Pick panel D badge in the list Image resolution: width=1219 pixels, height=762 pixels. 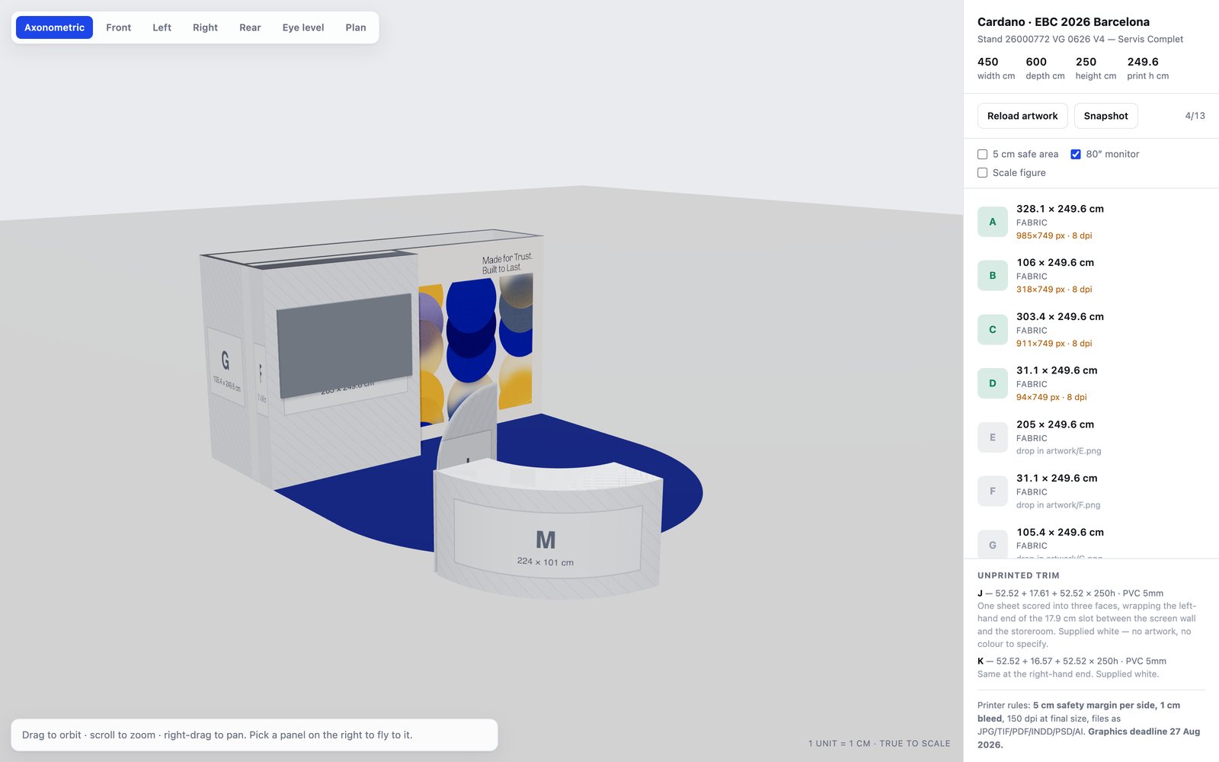coord(993,383)
